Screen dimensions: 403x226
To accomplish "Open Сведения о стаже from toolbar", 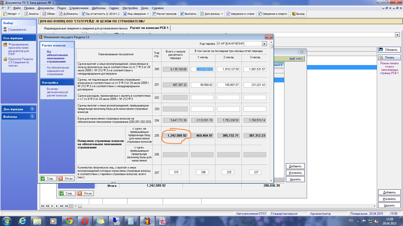I will [240, 14].
